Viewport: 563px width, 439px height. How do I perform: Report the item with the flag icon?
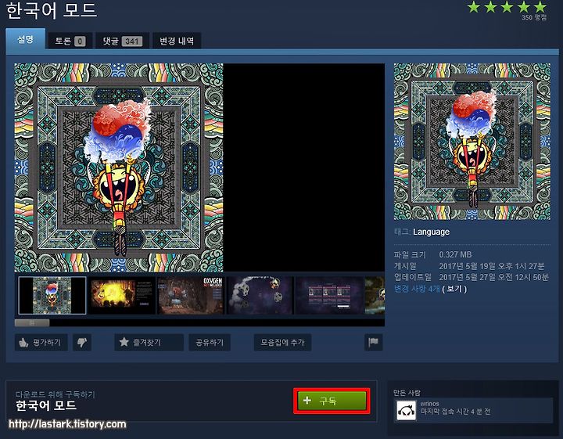374,343
